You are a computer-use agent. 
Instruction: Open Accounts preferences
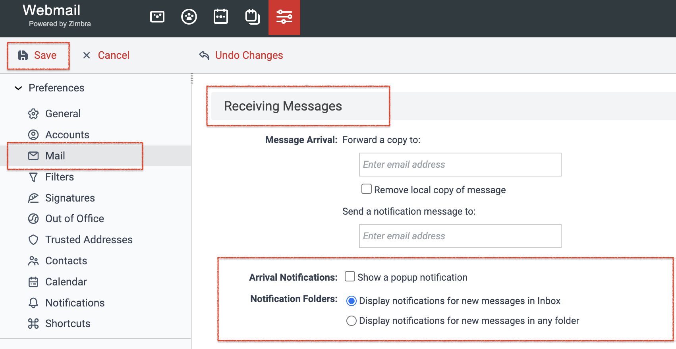(67, 135)
